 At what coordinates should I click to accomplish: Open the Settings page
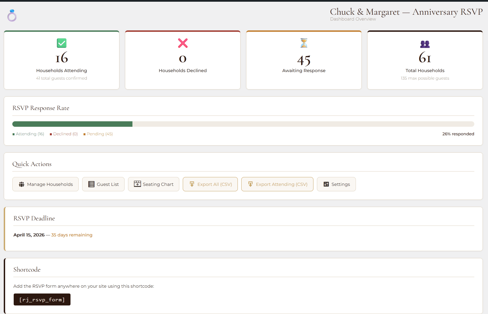tap(336, 184)
